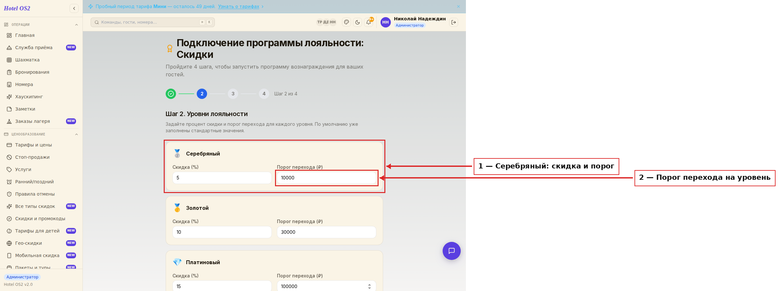
Task: Click the Платиновый threshold spinner arrows
Action: pos(369,286)
